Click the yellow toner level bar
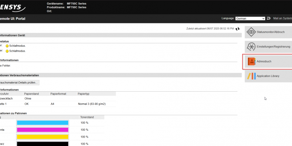The width and height of the screenshot is (292, 146). pos(42,137)
